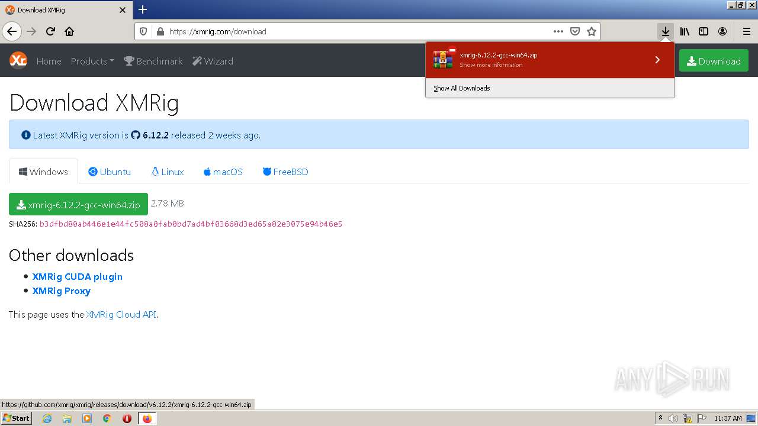Click the Firefox taskbar button
The width and height of the screenshot is (758, 426).
point(147,418)
